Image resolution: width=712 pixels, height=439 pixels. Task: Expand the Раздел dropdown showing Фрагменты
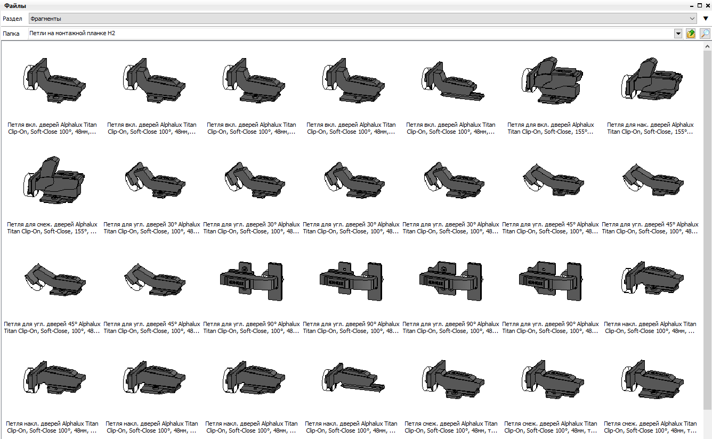[x=362, y=19]
